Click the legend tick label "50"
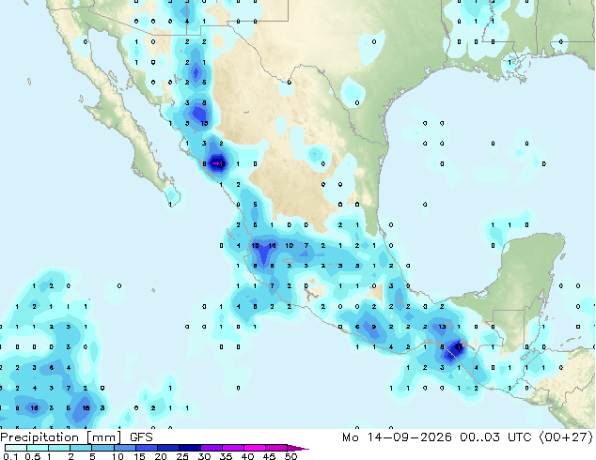The image size is (596, 460). tap(291, 456)
